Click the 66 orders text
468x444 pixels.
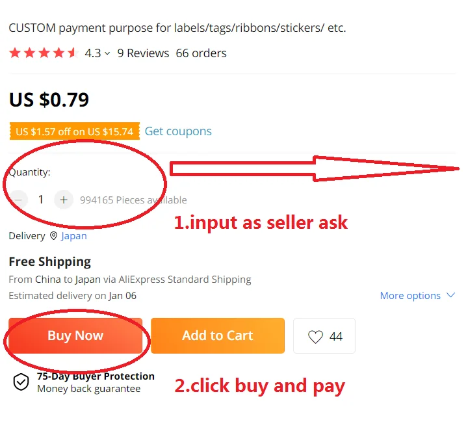click(x=201, y=53)
